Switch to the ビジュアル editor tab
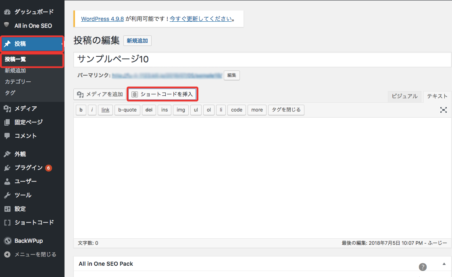 pos(404,96)
